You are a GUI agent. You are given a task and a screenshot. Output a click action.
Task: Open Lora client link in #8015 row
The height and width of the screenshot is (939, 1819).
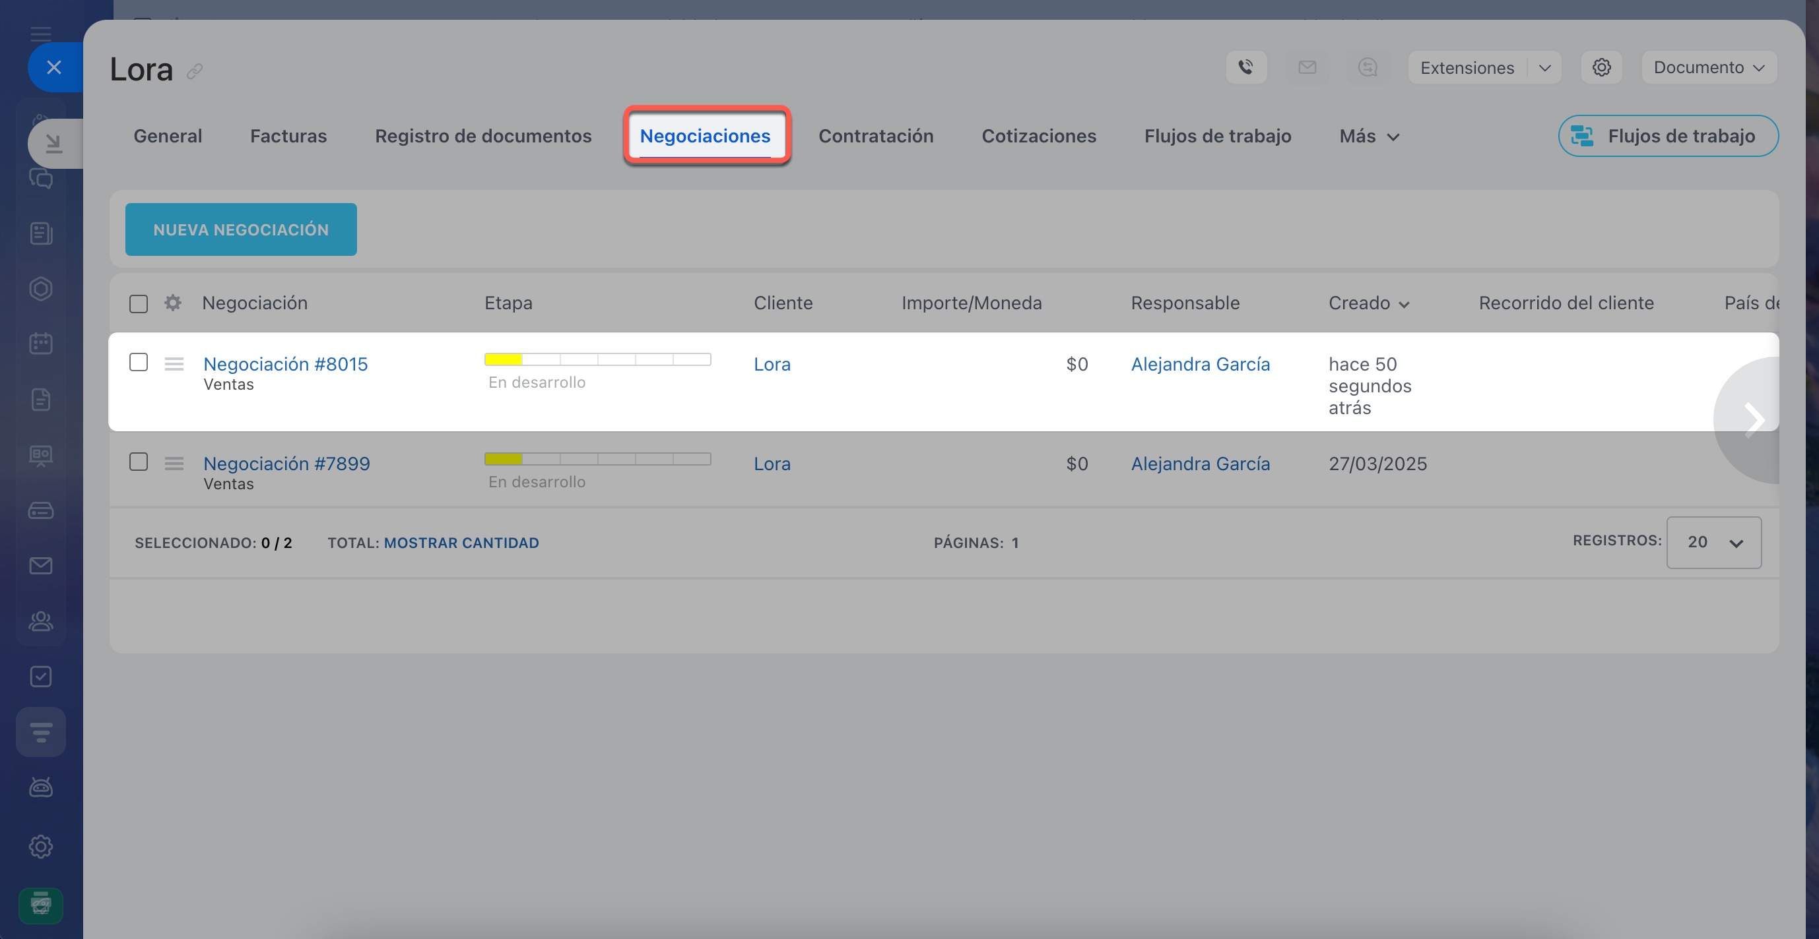tap(772, 364)
